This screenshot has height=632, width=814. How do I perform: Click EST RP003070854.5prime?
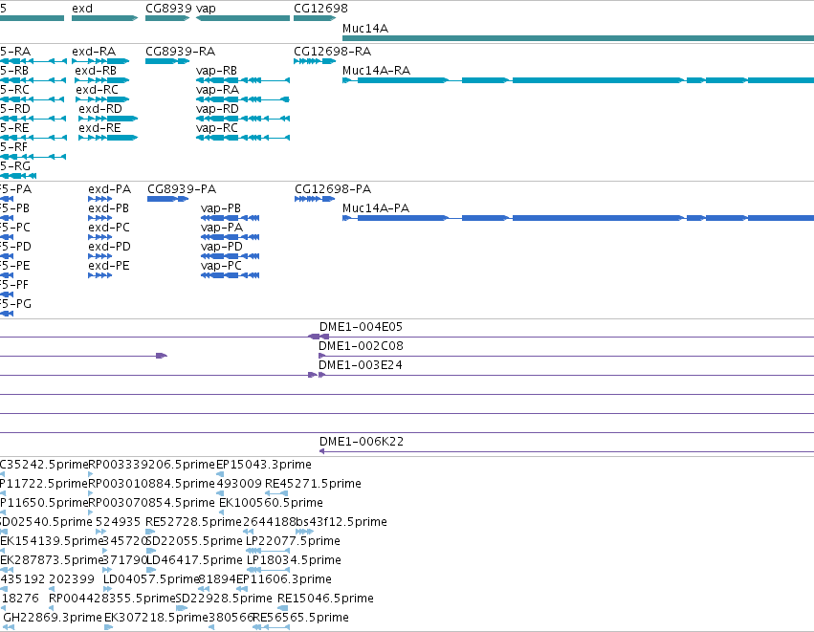(151, 503)
